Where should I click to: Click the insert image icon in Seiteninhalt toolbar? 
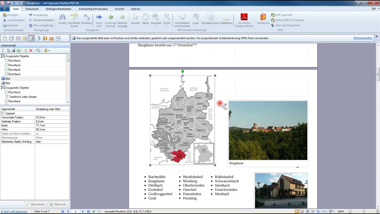point(13,51)
